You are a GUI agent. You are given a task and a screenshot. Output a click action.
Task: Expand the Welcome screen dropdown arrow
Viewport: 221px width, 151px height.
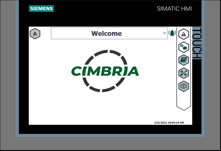tap(164, 33)
